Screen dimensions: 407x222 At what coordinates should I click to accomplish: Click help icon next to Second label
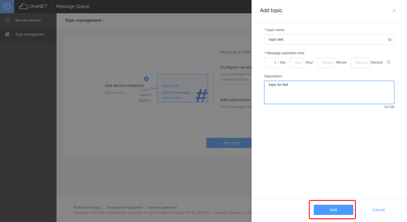(x=388, y=62)
